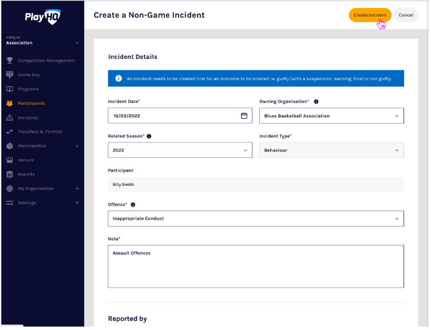Click the Programs book icon
431x330 pixels.
[10, 89]
